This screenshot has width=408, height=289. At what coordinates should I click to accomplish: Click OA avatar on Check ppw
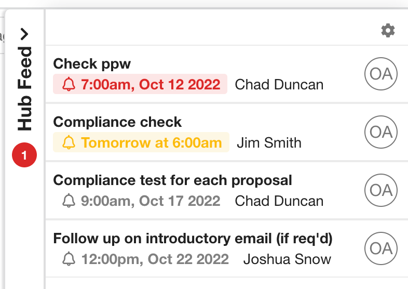pyautogui.click(x=381, y=74)
